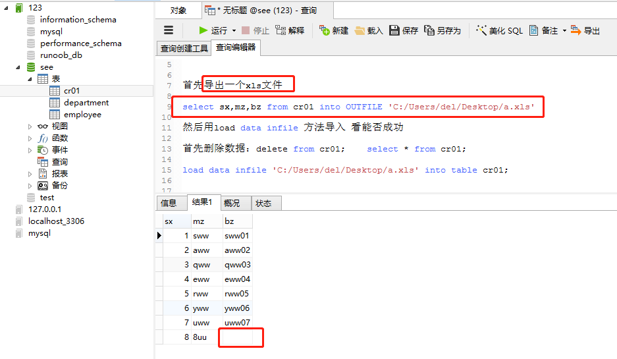Click the Notes (备注) button
The image size is (617, 359).
pyautogui.click(x=543, y=30)
